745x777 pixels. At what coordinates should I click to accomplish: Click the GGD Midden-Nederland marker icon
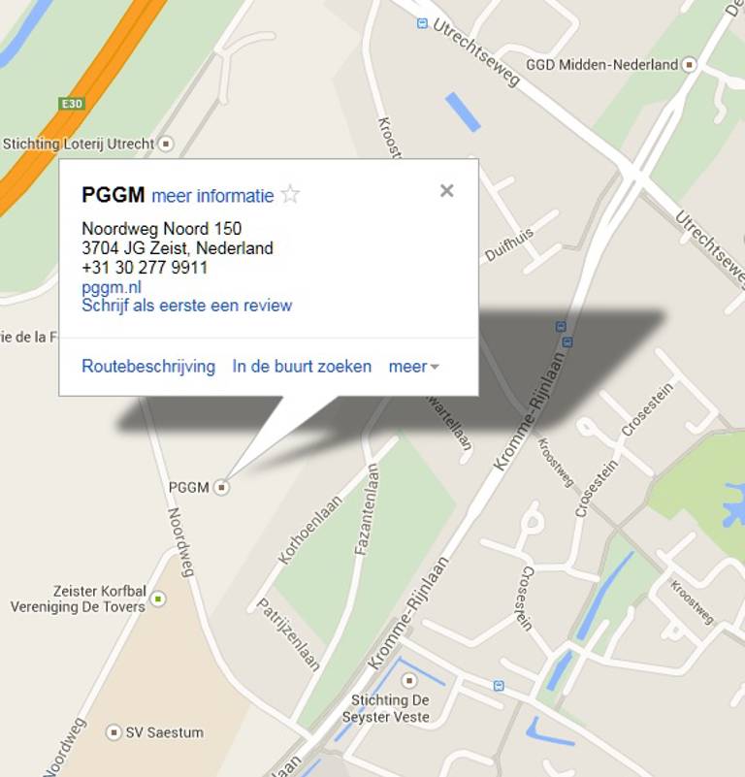[689, 64]
